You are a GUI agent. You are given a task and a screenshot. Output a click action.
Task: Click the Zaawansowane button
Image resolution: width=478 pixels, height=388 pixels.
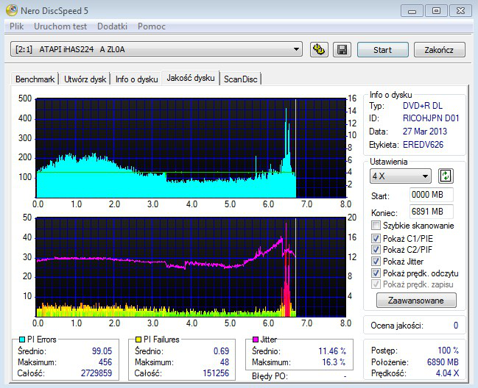tap(416, 301)
